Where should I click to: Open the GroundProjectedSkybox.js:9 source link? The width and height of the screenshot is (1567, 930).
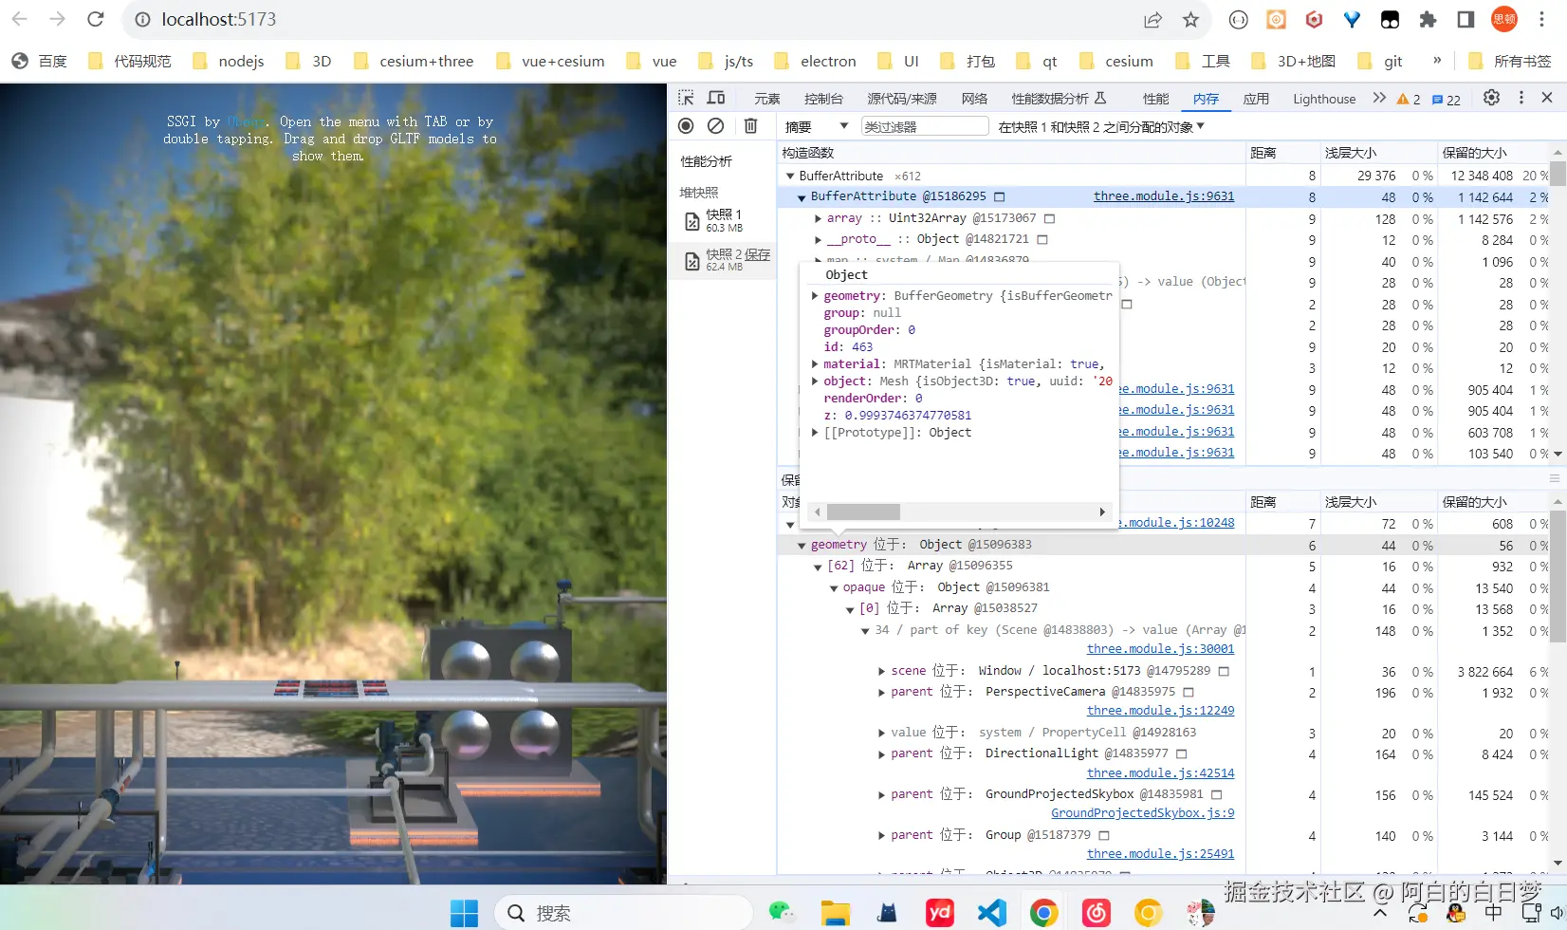pyautogui.click(x=1142, y=813)
